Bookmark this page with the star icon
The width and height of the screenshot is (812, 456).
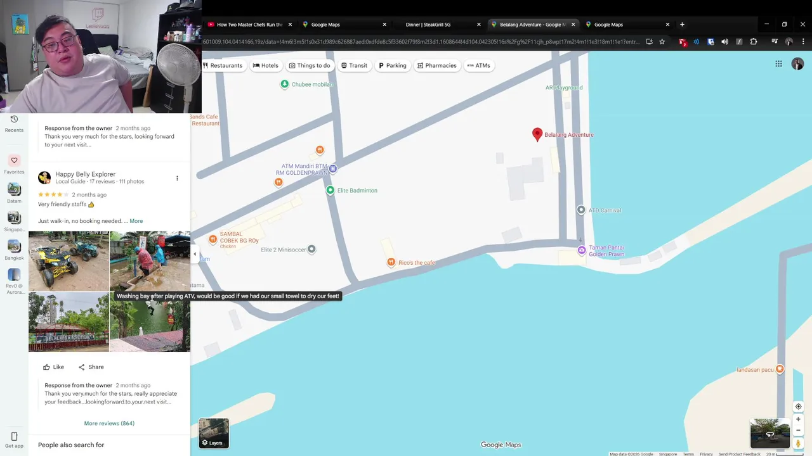(x=662, y=42)
